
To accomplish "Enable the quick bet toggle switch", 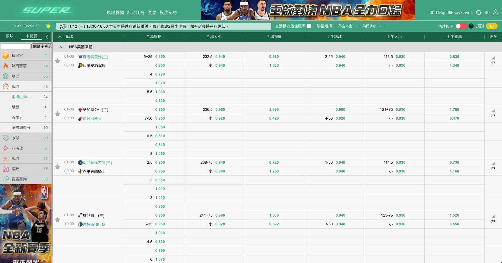I will coord(461,26).
